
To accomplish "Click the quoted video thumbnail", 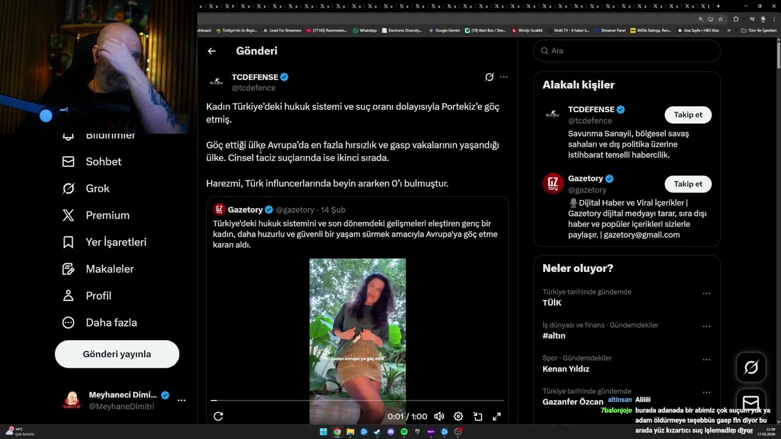I will pos(358,341).
